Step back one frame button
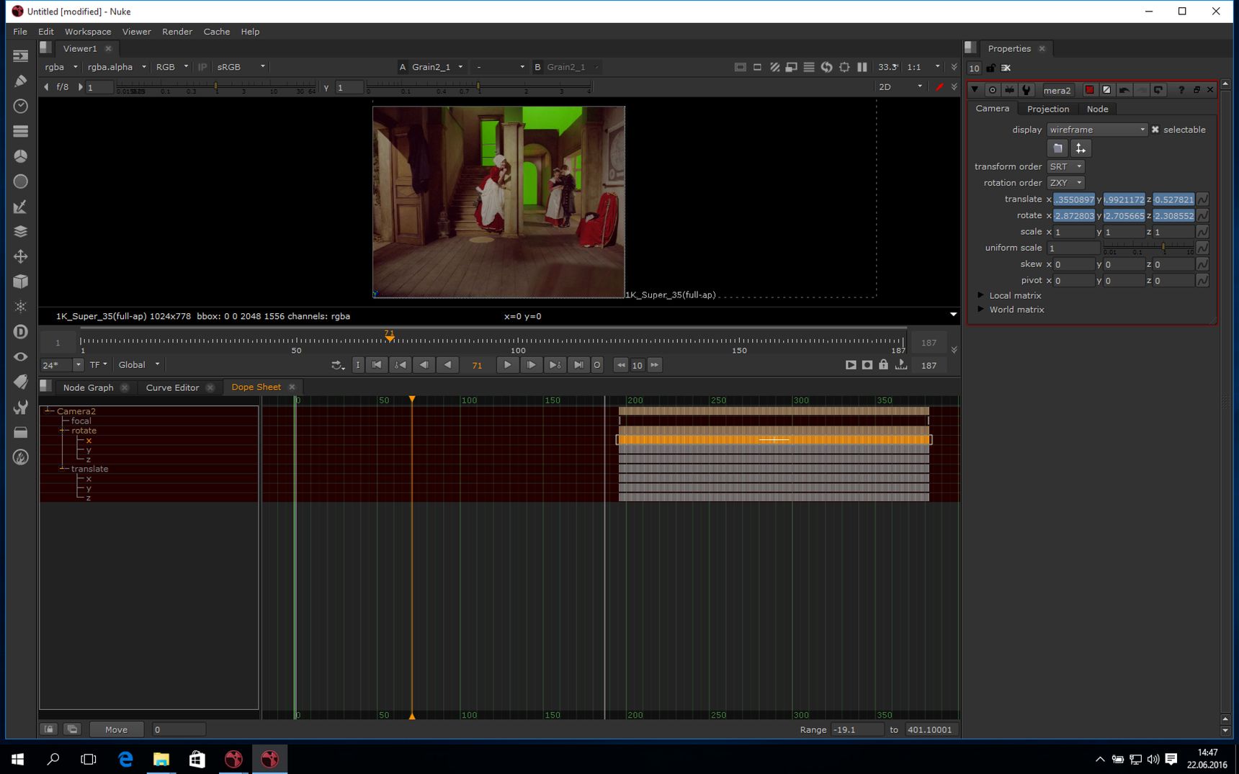This screenshot has height=774, width=1239. [424, 365]
